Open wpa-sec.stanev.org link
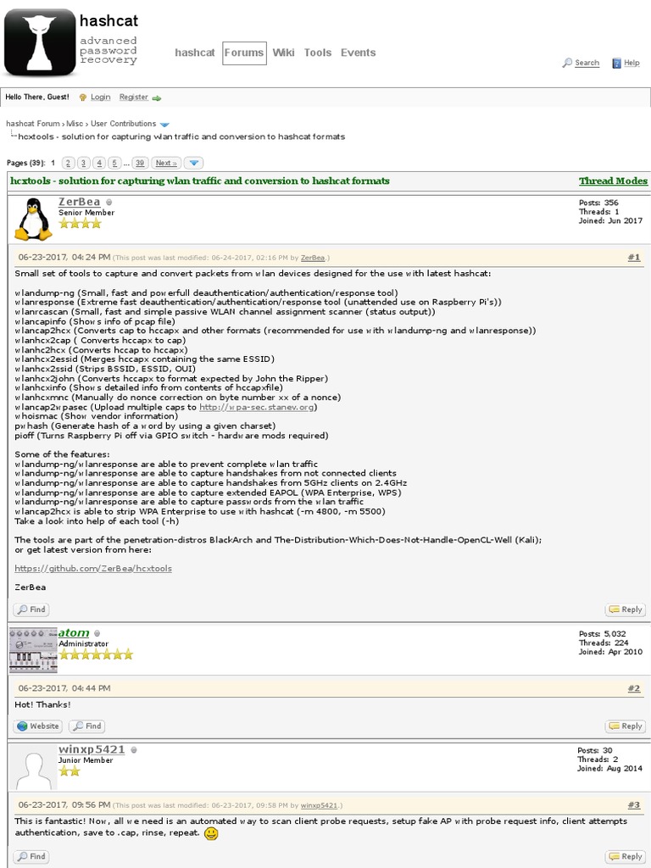Viewport: 651px width, 868px height. click(x=257, y=407)
